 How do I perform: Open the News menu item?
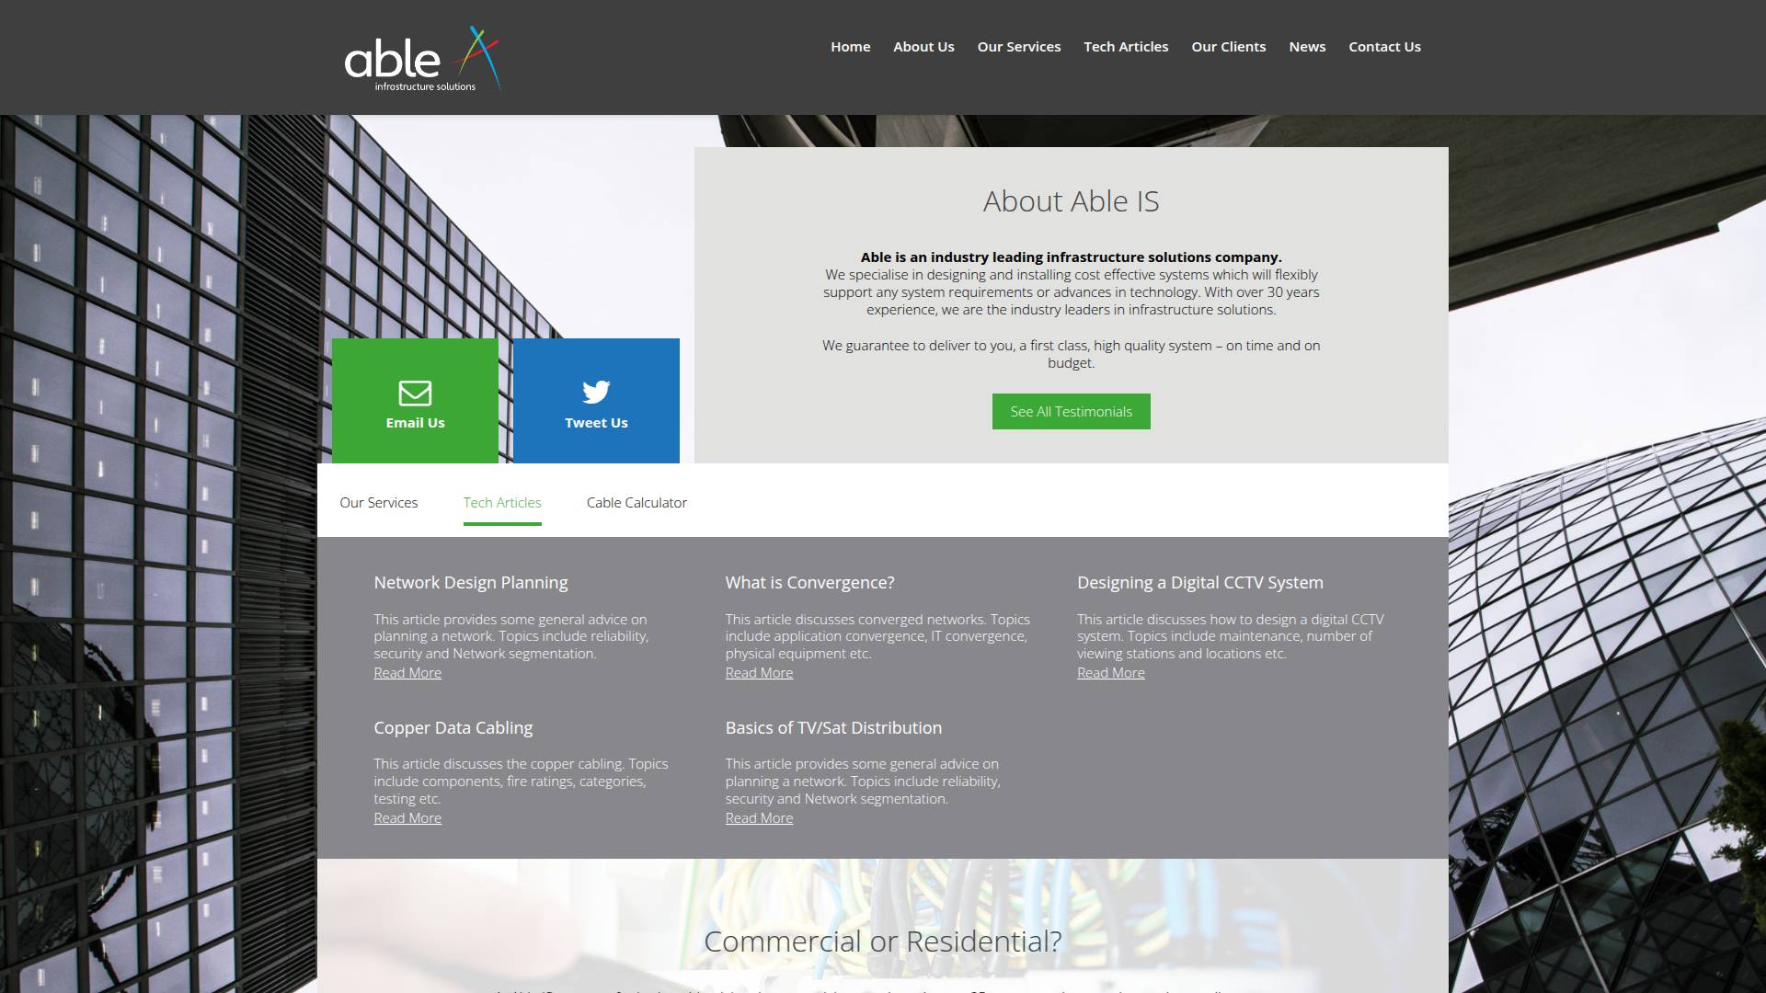pyautogui.click(x=1307, y=47)
